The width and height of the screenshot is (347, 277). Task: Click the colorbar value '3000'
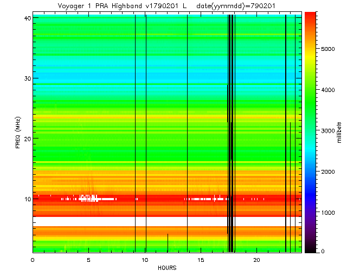point(327,131)
